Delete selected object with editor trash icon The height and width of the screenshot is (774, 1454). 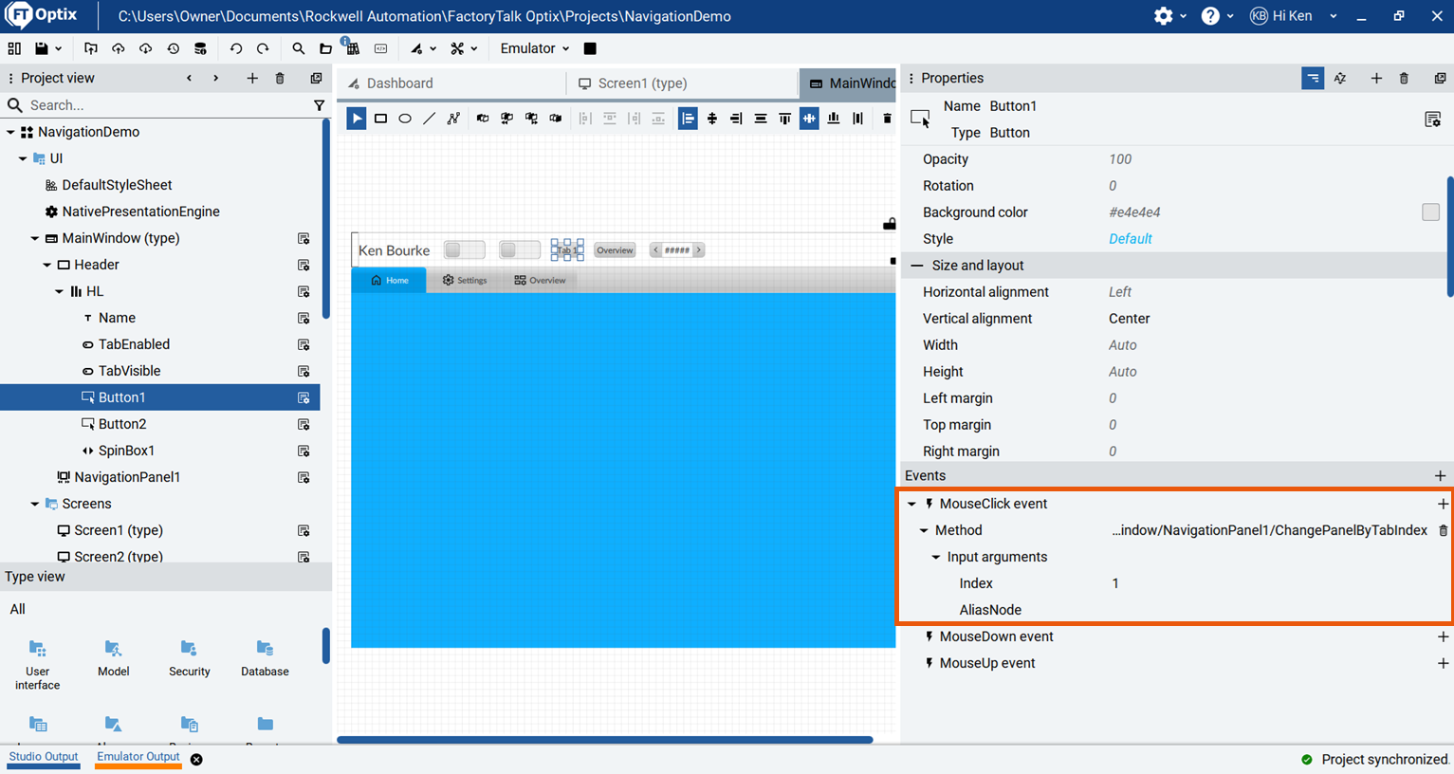[x=887, y=119]
